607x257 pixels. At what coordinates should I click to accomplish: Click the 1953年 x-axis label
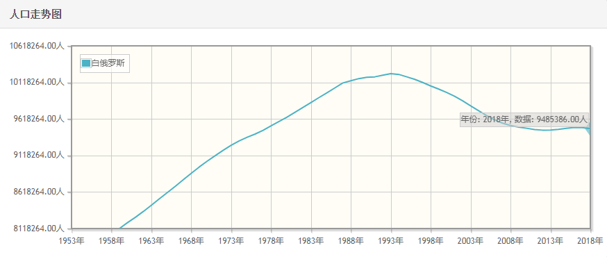coord(72,242)
